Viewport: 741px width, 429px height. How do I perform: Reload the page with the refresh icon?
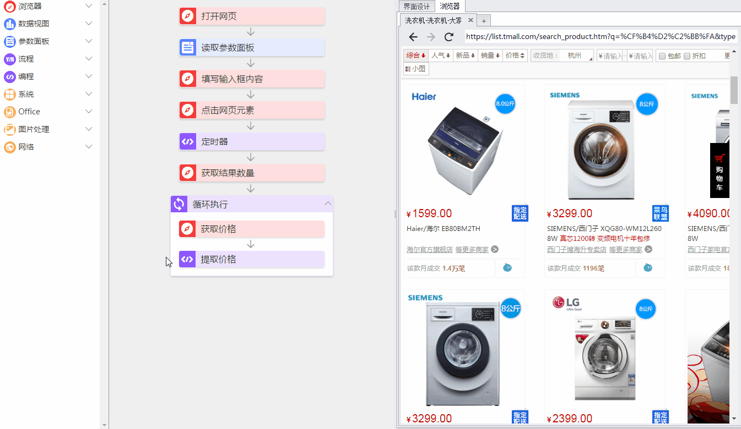449,37
